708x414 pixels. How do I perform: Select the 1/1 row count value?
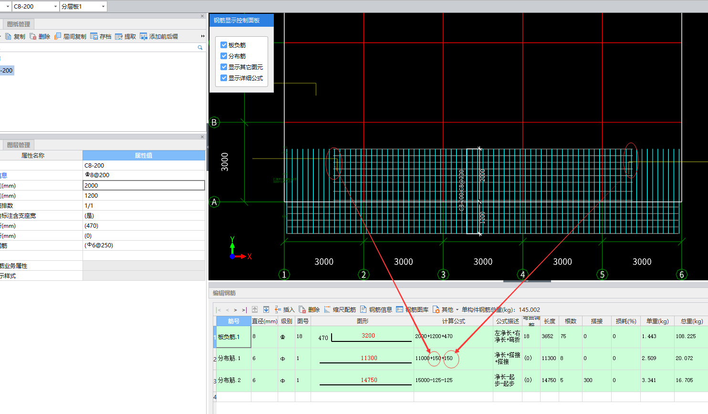pyautogui.click(x=144, y=205)
